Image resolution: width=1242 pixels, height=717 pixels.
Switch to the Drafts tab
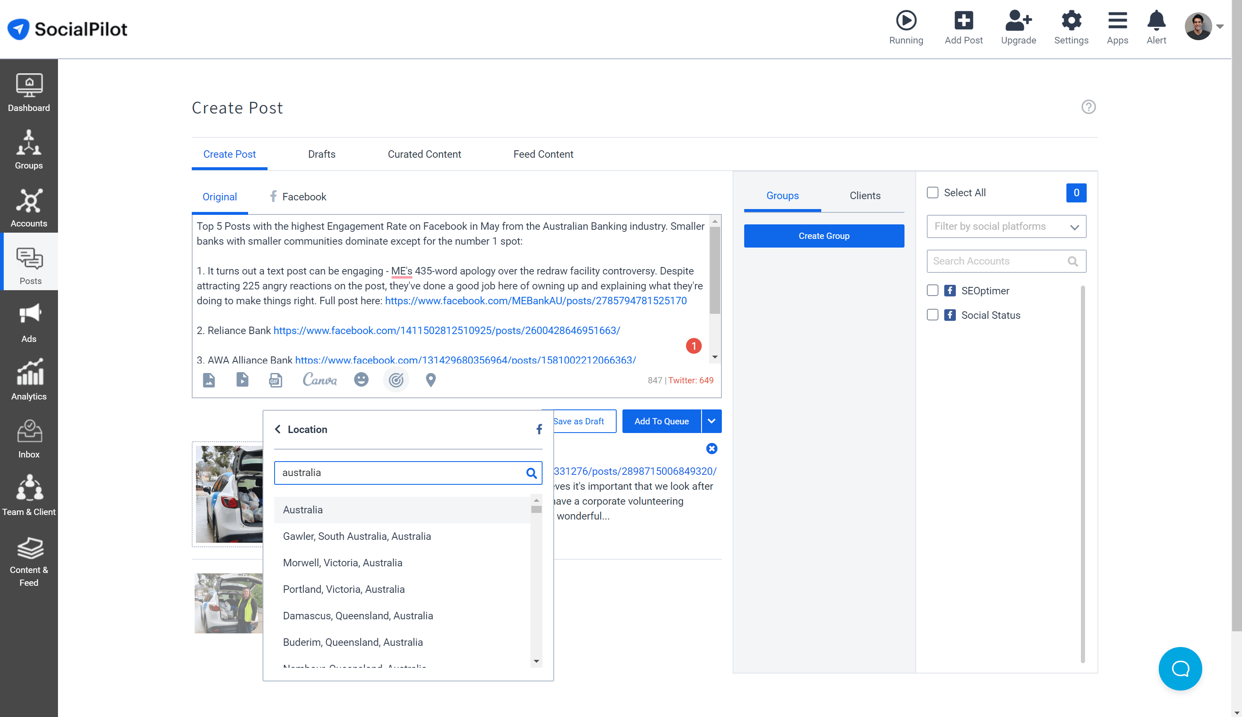[x=322, y=154]
